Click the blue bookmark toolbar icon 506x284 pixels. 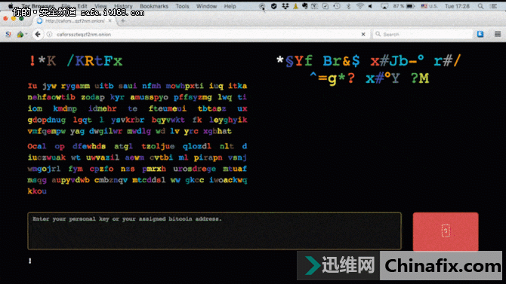(x=480, y=34)
